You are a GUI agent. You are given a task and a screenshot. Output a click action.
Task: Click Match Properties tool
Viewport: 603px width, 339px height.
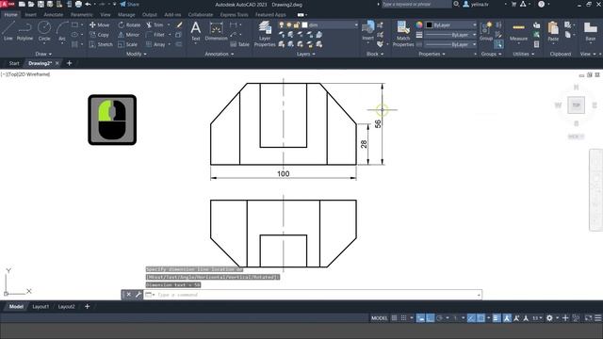pos(403,34)
